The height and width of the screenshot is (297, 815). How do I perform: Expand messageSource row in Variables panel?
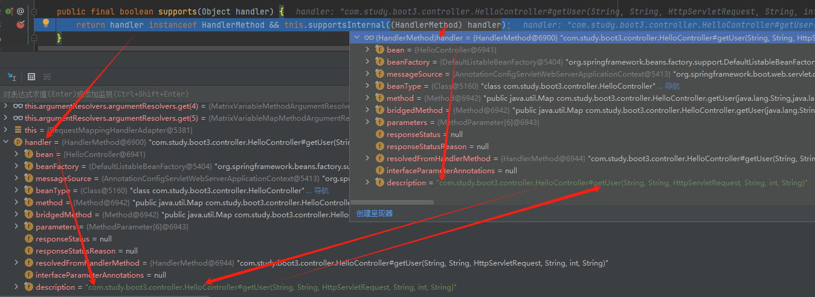point(17,179)
